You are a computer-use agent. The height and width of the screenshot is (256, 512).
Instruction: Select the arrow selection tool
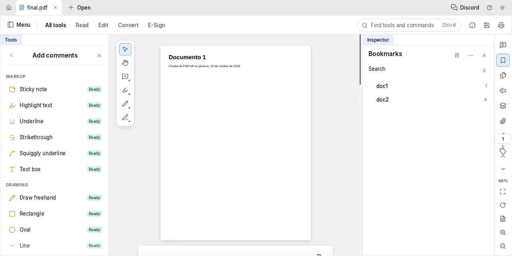point(125,50)
